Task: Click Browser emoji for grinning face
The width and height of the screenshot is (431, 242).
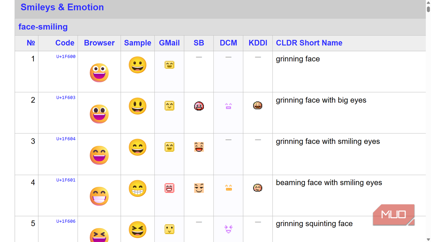Action: pyautogui.click(x=99, y=73)
